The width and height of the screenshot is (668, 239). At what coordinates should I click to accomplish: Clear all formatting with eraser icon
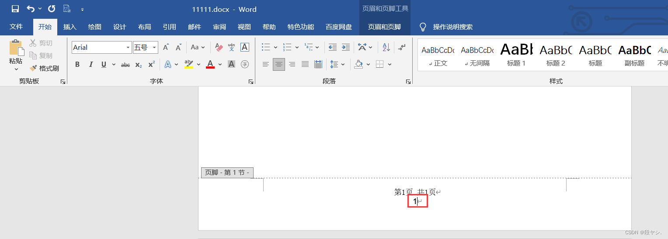(x=219, y=47)
